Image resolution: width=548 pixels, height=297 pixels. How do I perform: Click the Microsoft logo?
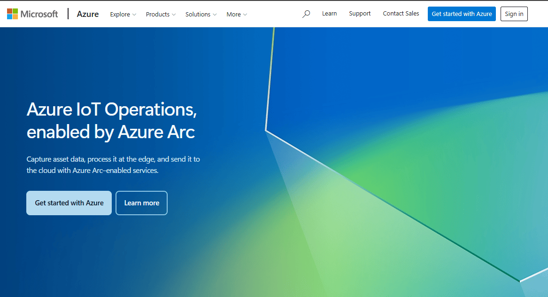tap(32, 14)
